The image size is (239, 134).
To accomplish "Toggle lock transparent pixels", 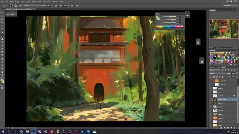I will pyautogui.click(x=214, y=77).
